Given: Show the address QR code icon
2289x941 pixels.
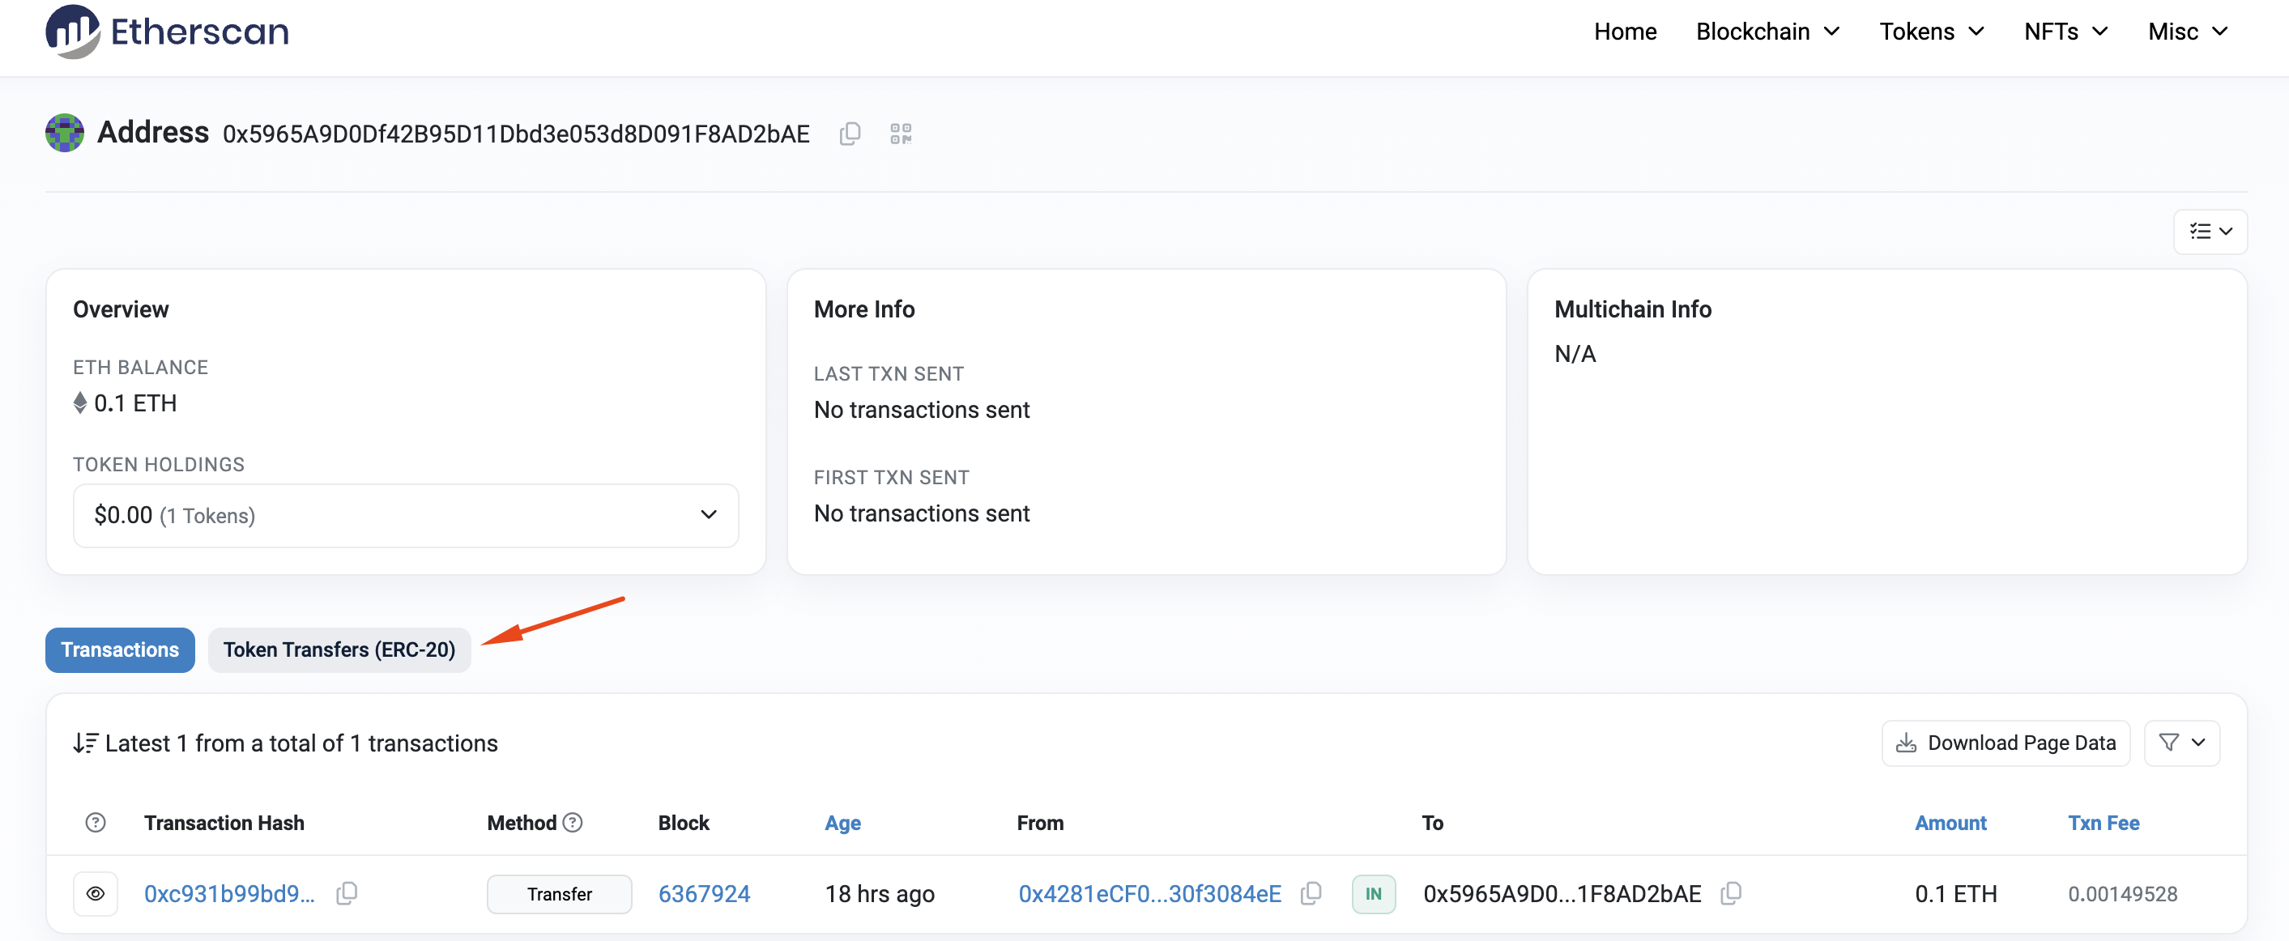Looking at the screenshot, I should (x=900, y=134).
